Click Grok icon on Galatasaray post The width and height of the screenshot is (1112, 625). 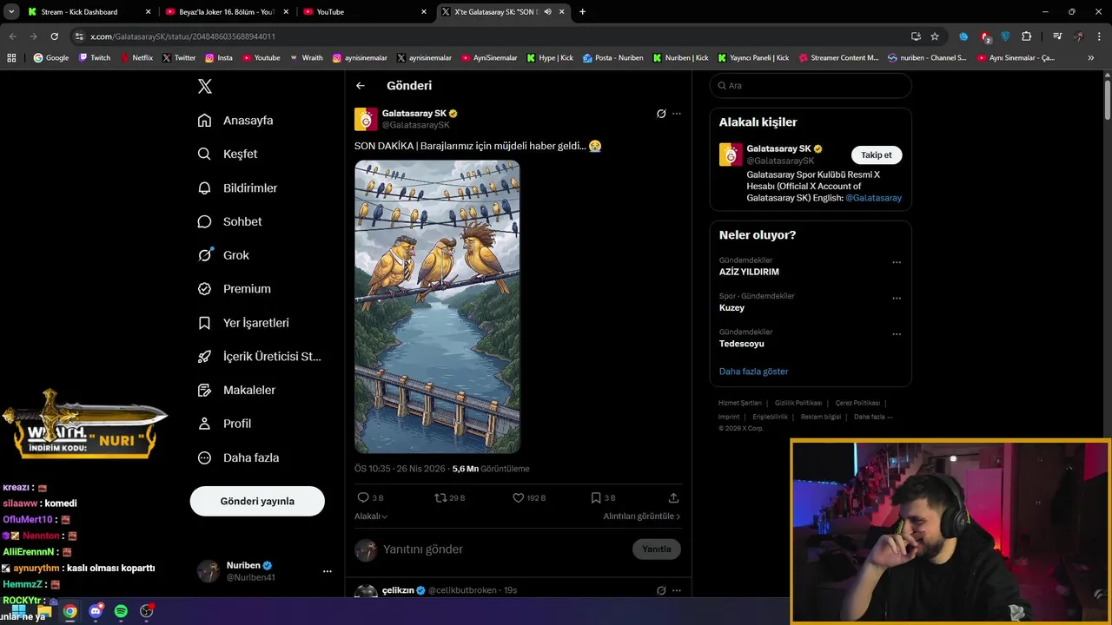tap(661, 114)
